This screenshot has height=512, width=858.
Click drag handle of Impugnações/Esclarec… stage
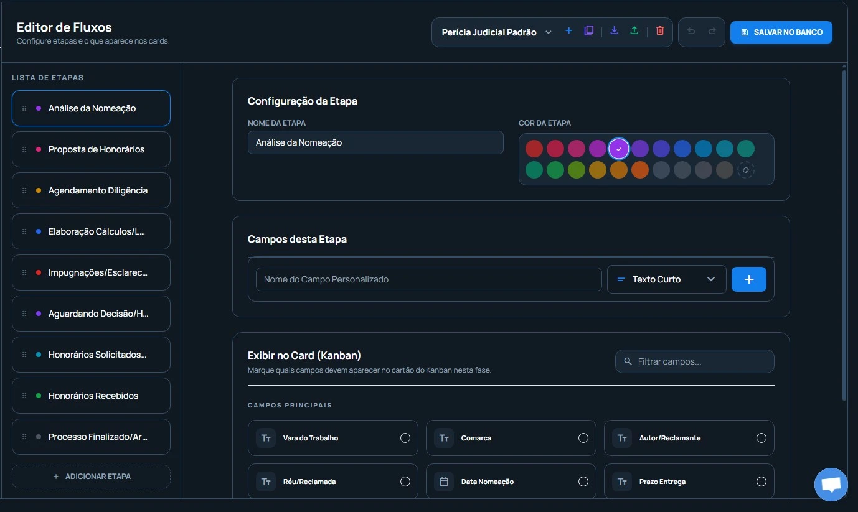[24, 272]
